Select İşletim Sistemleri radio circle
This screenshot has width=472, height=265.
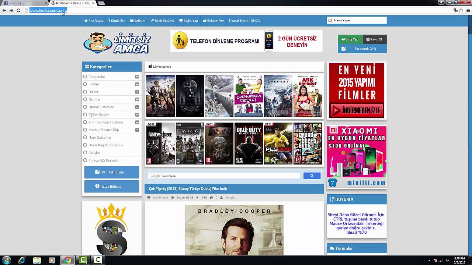[x=85, y=107]
